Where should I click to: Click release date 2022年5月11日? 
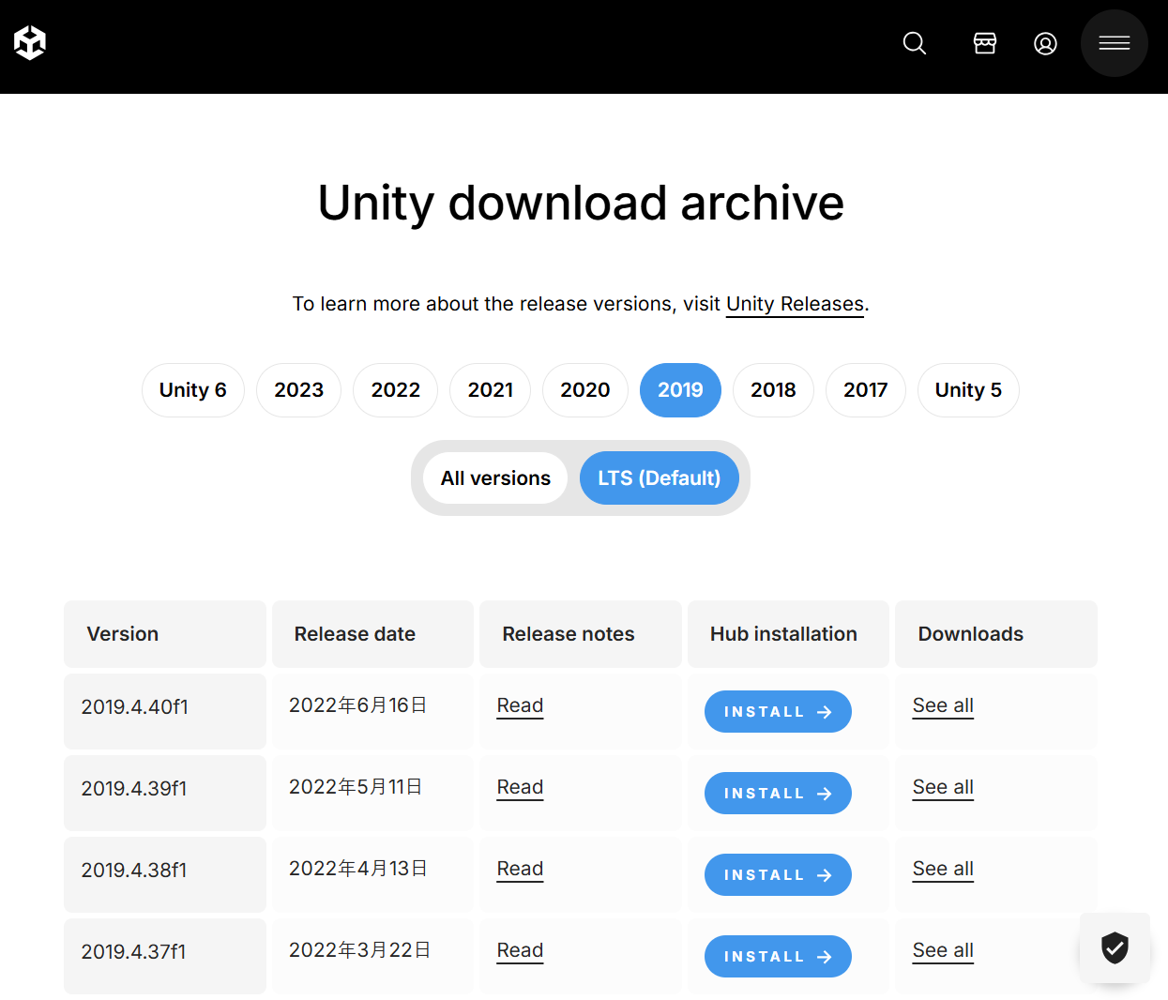pos(356,787)
